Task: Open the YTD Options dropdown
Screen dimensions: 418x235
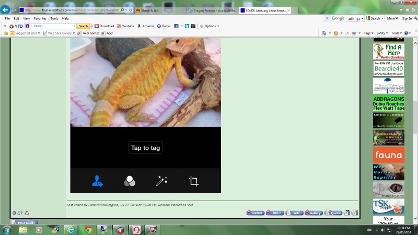Action: (x=210, y=26)
